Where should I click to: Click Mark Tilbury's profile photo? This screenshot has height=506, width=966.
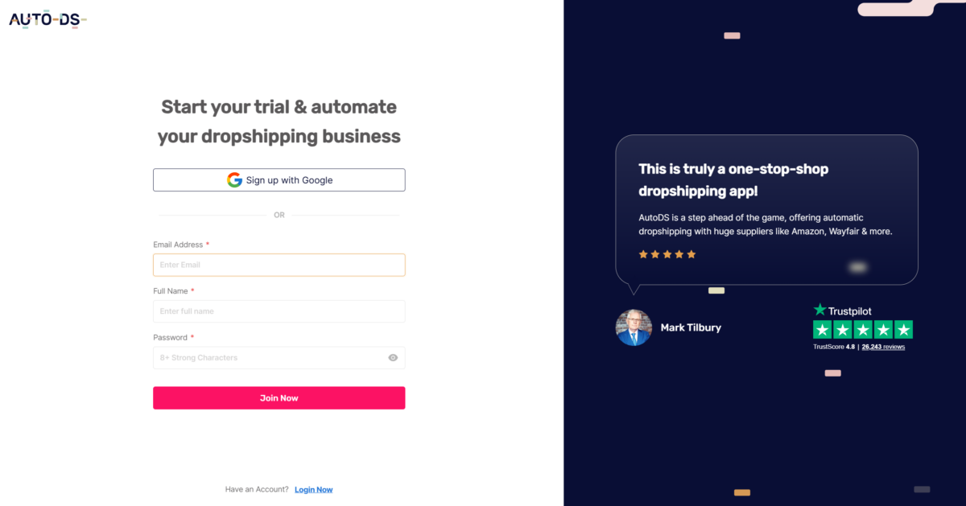pos(634,327)
